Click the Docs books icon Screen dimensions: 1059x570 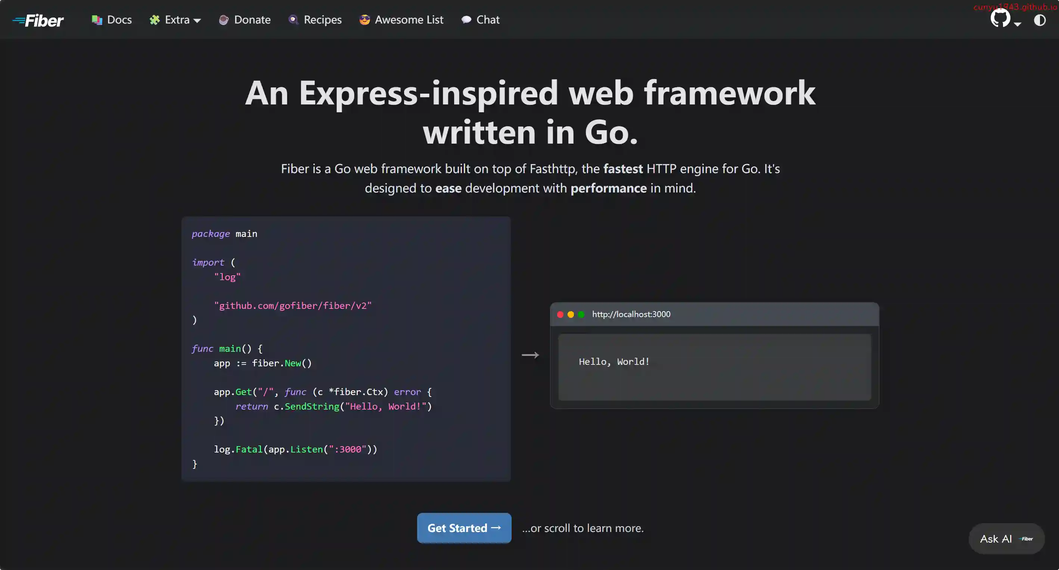coord(97,20)
